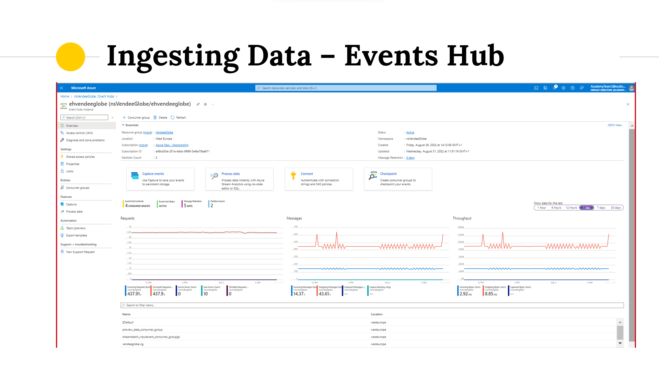Close the ehvendeeglobe blade
Screen dimensions: 659x370
coord(628,104)
